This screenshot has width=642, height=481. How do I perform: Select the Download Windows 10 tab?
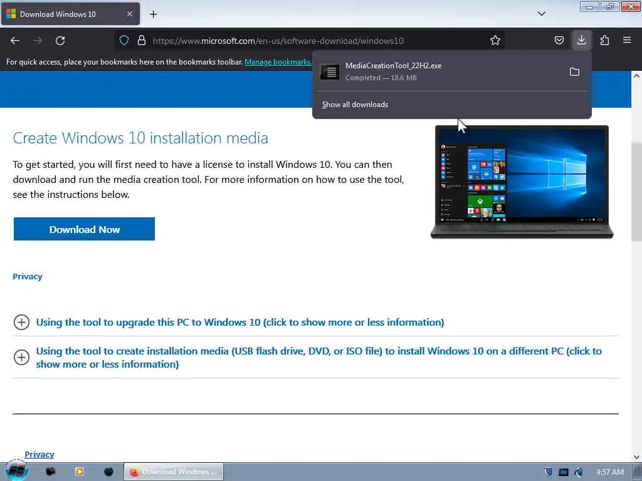tap(70, 14)
